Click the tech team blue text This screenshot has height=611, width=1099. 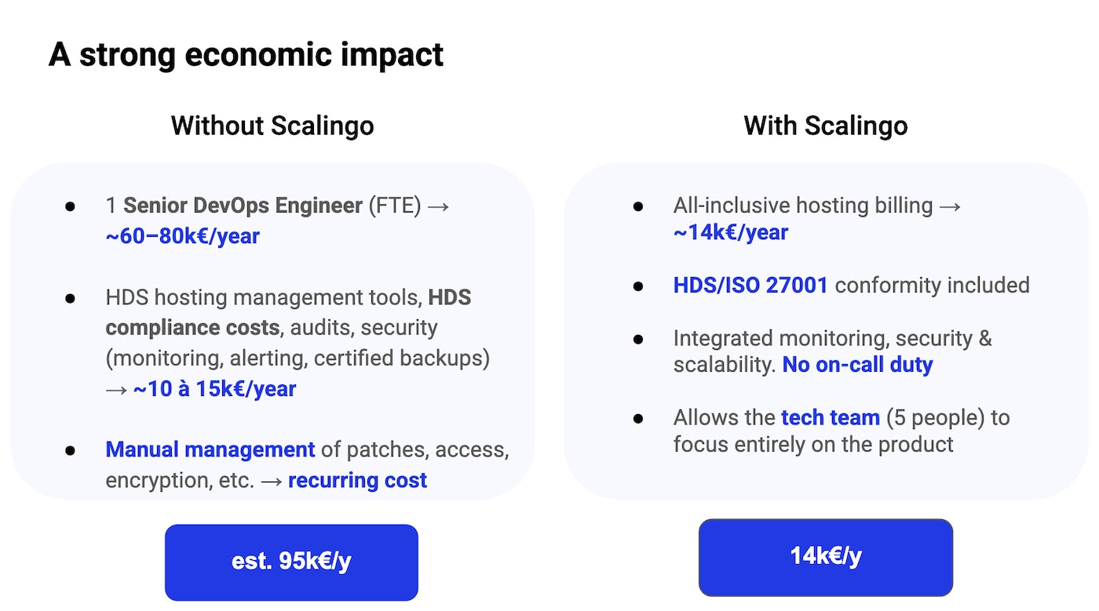831,417
